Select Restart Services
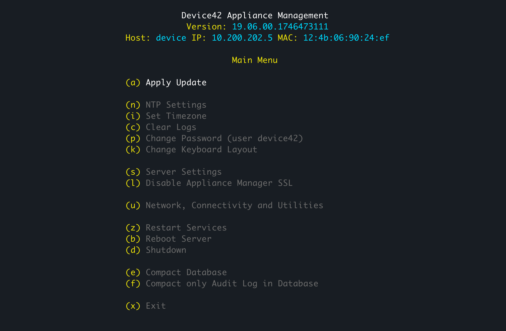 (x=186, y=227)
